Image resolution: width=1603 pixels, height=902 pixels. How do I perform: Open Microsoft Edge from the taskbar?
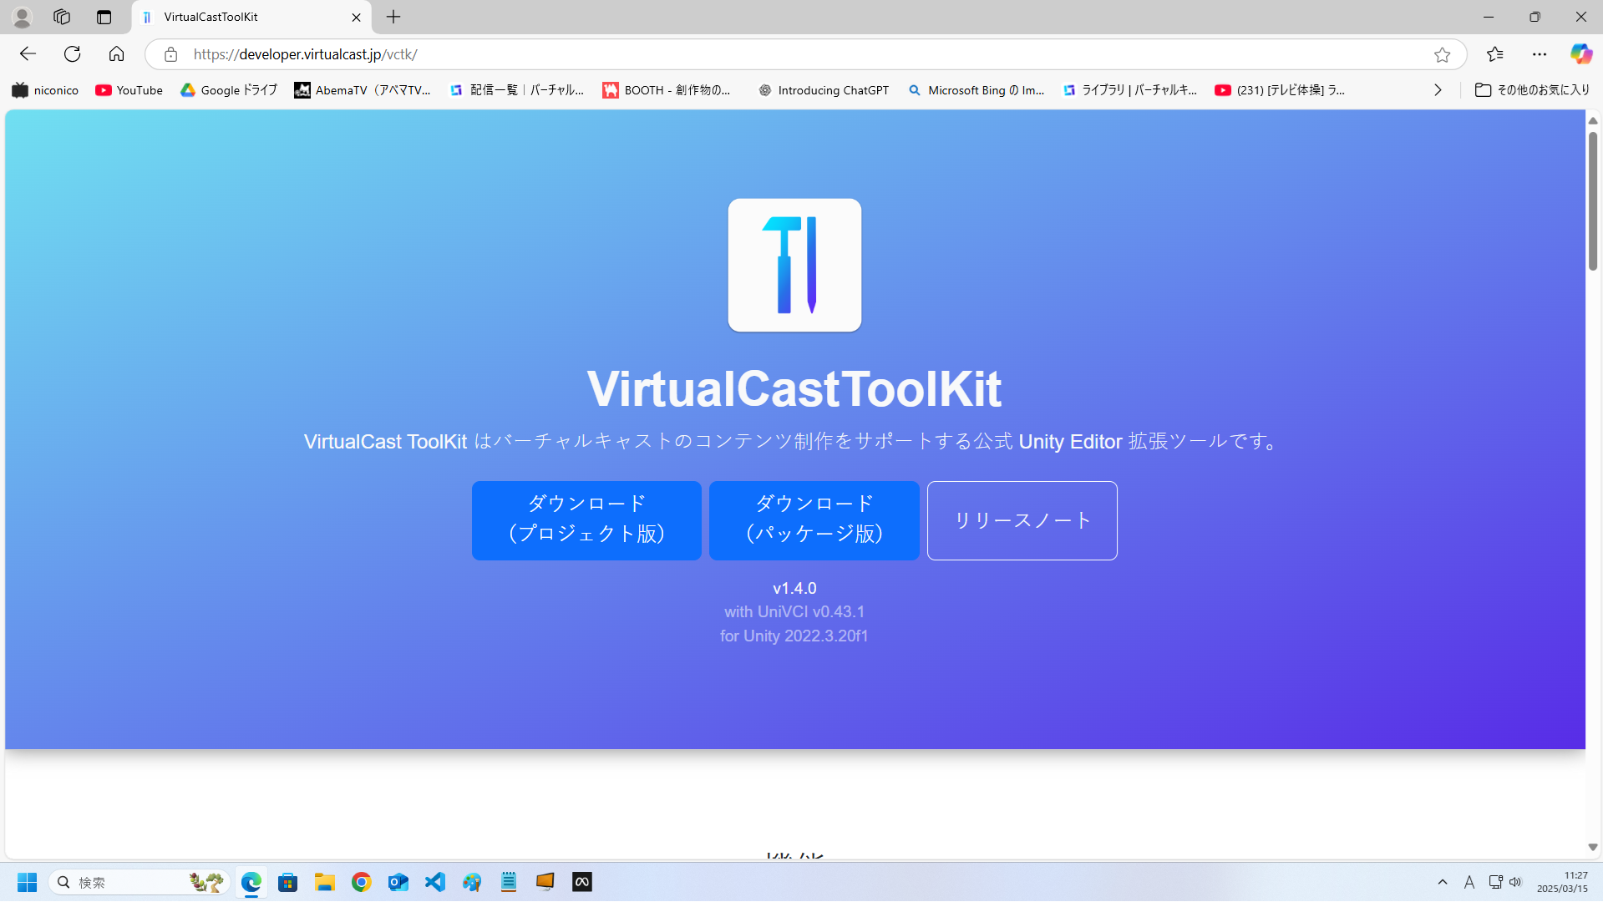(251, 882)
